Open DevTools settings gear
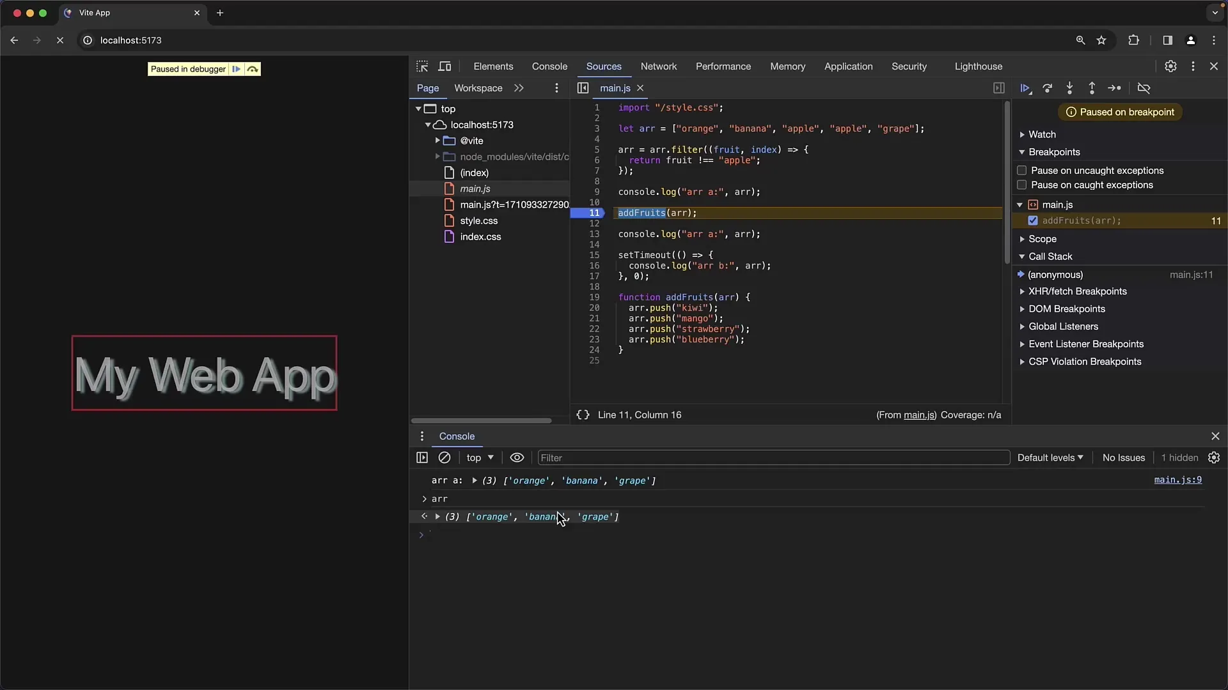 click(x=1170, y=66)
